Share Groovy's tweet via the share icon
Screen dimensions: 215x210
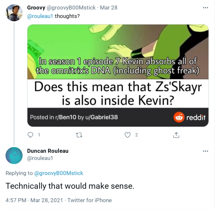(x=176, y=135)
